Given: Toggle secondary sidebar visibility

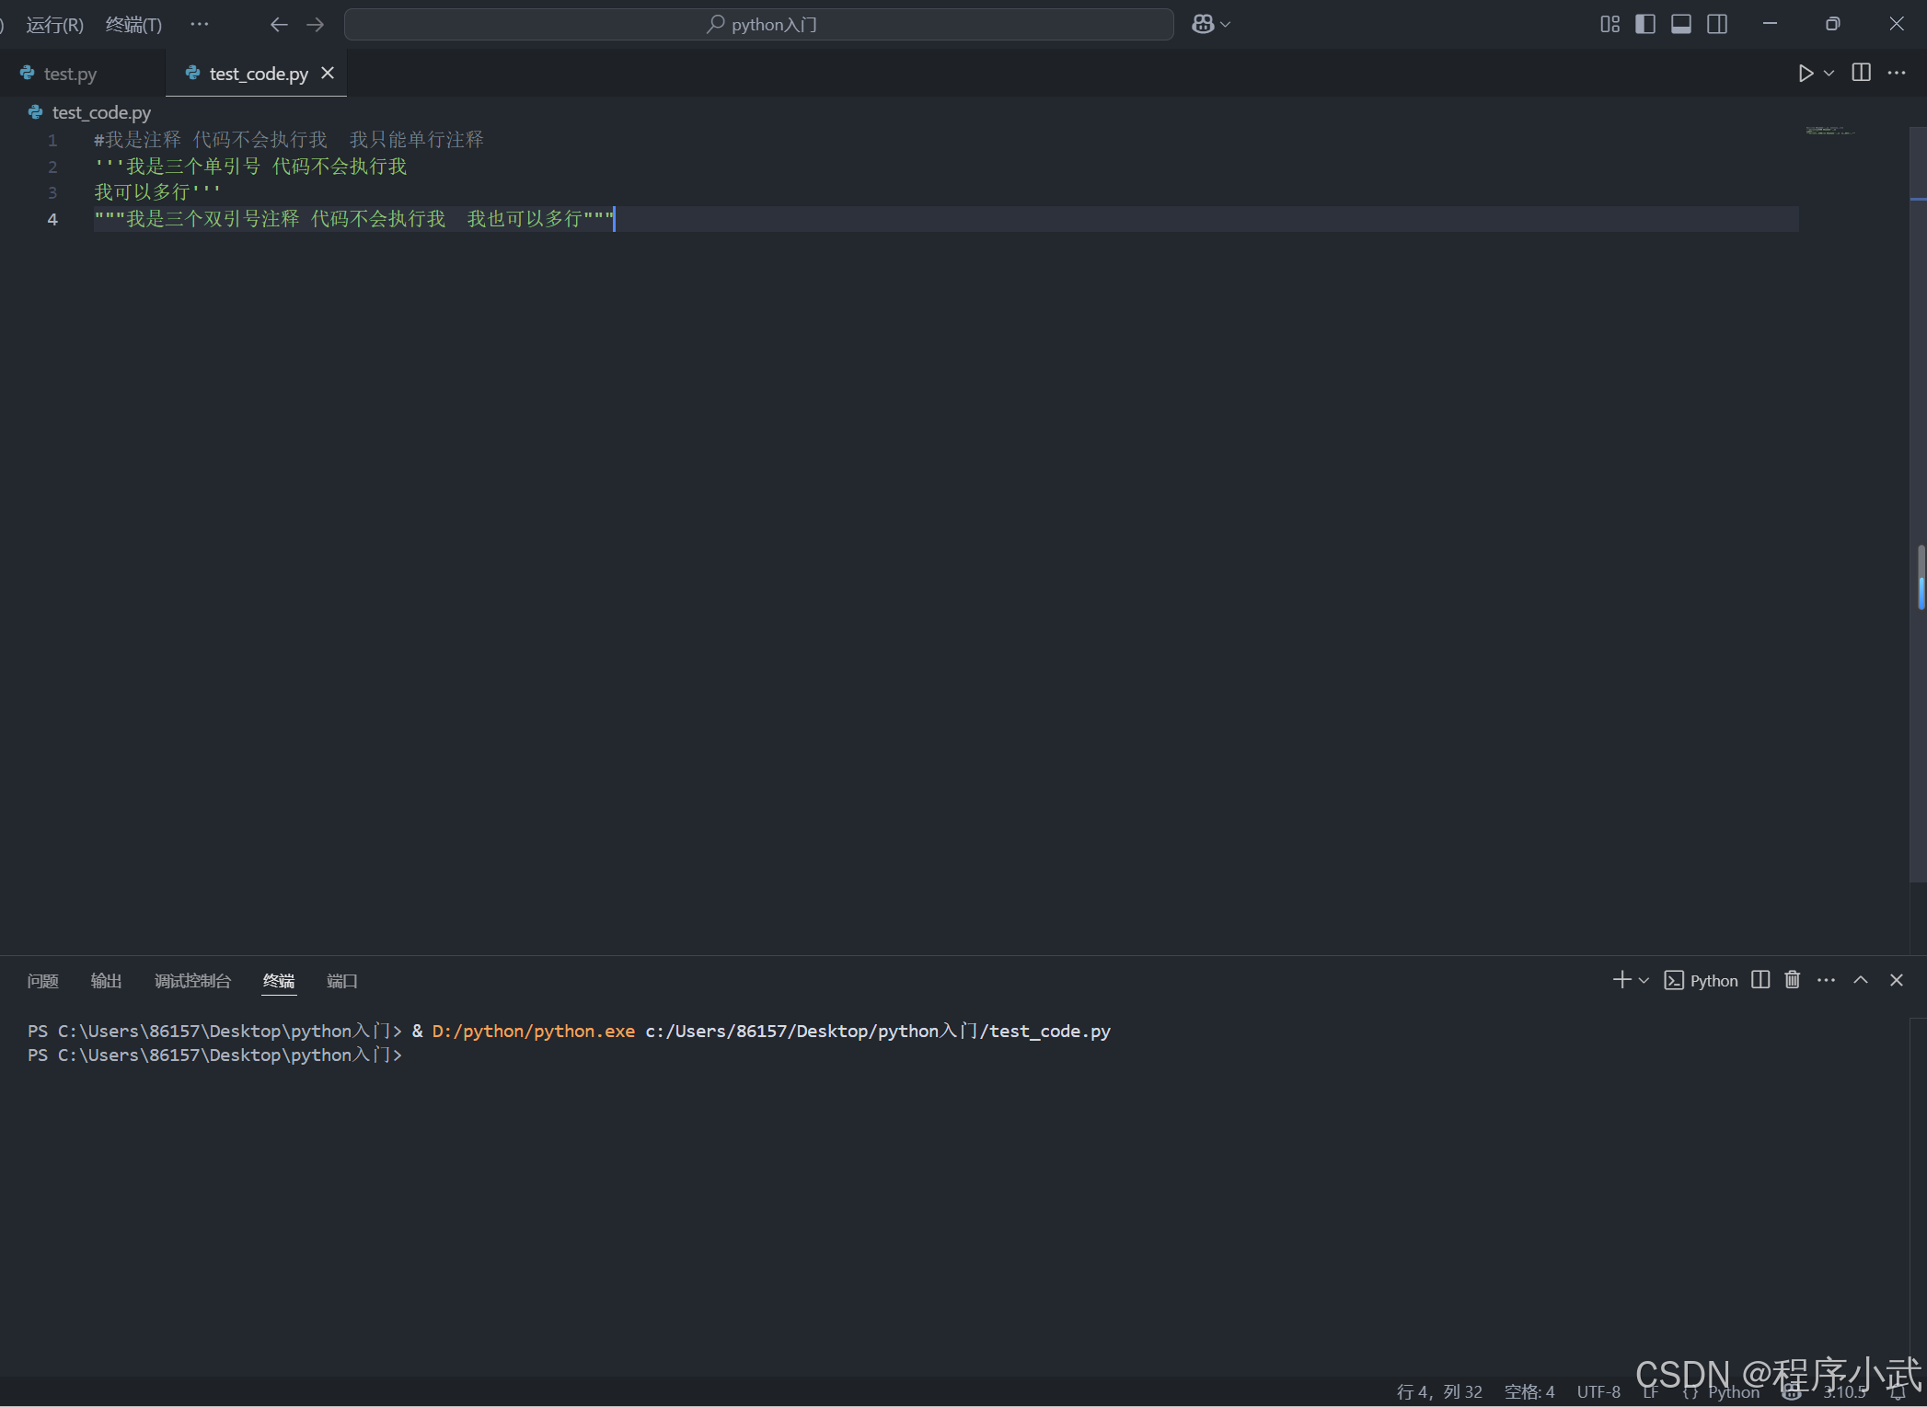Looking at the screenshot, I should (1716, 24).
